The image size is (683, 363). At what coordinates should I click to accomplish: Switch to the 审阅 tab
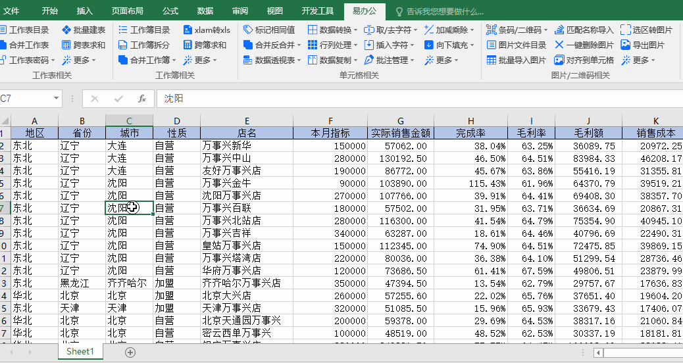coord(240,11)
